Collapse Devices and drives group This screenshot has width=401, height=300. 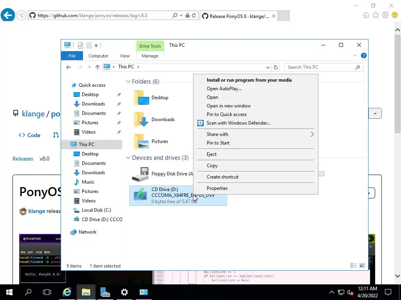coord(128,158)
